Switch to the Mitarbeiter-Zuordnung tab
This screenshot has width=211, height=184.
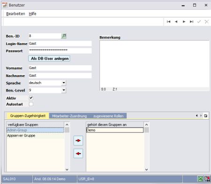[69, 116]
